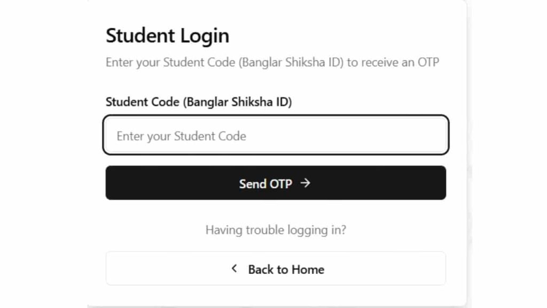Go Back to Home

click(x=276, y=268)
